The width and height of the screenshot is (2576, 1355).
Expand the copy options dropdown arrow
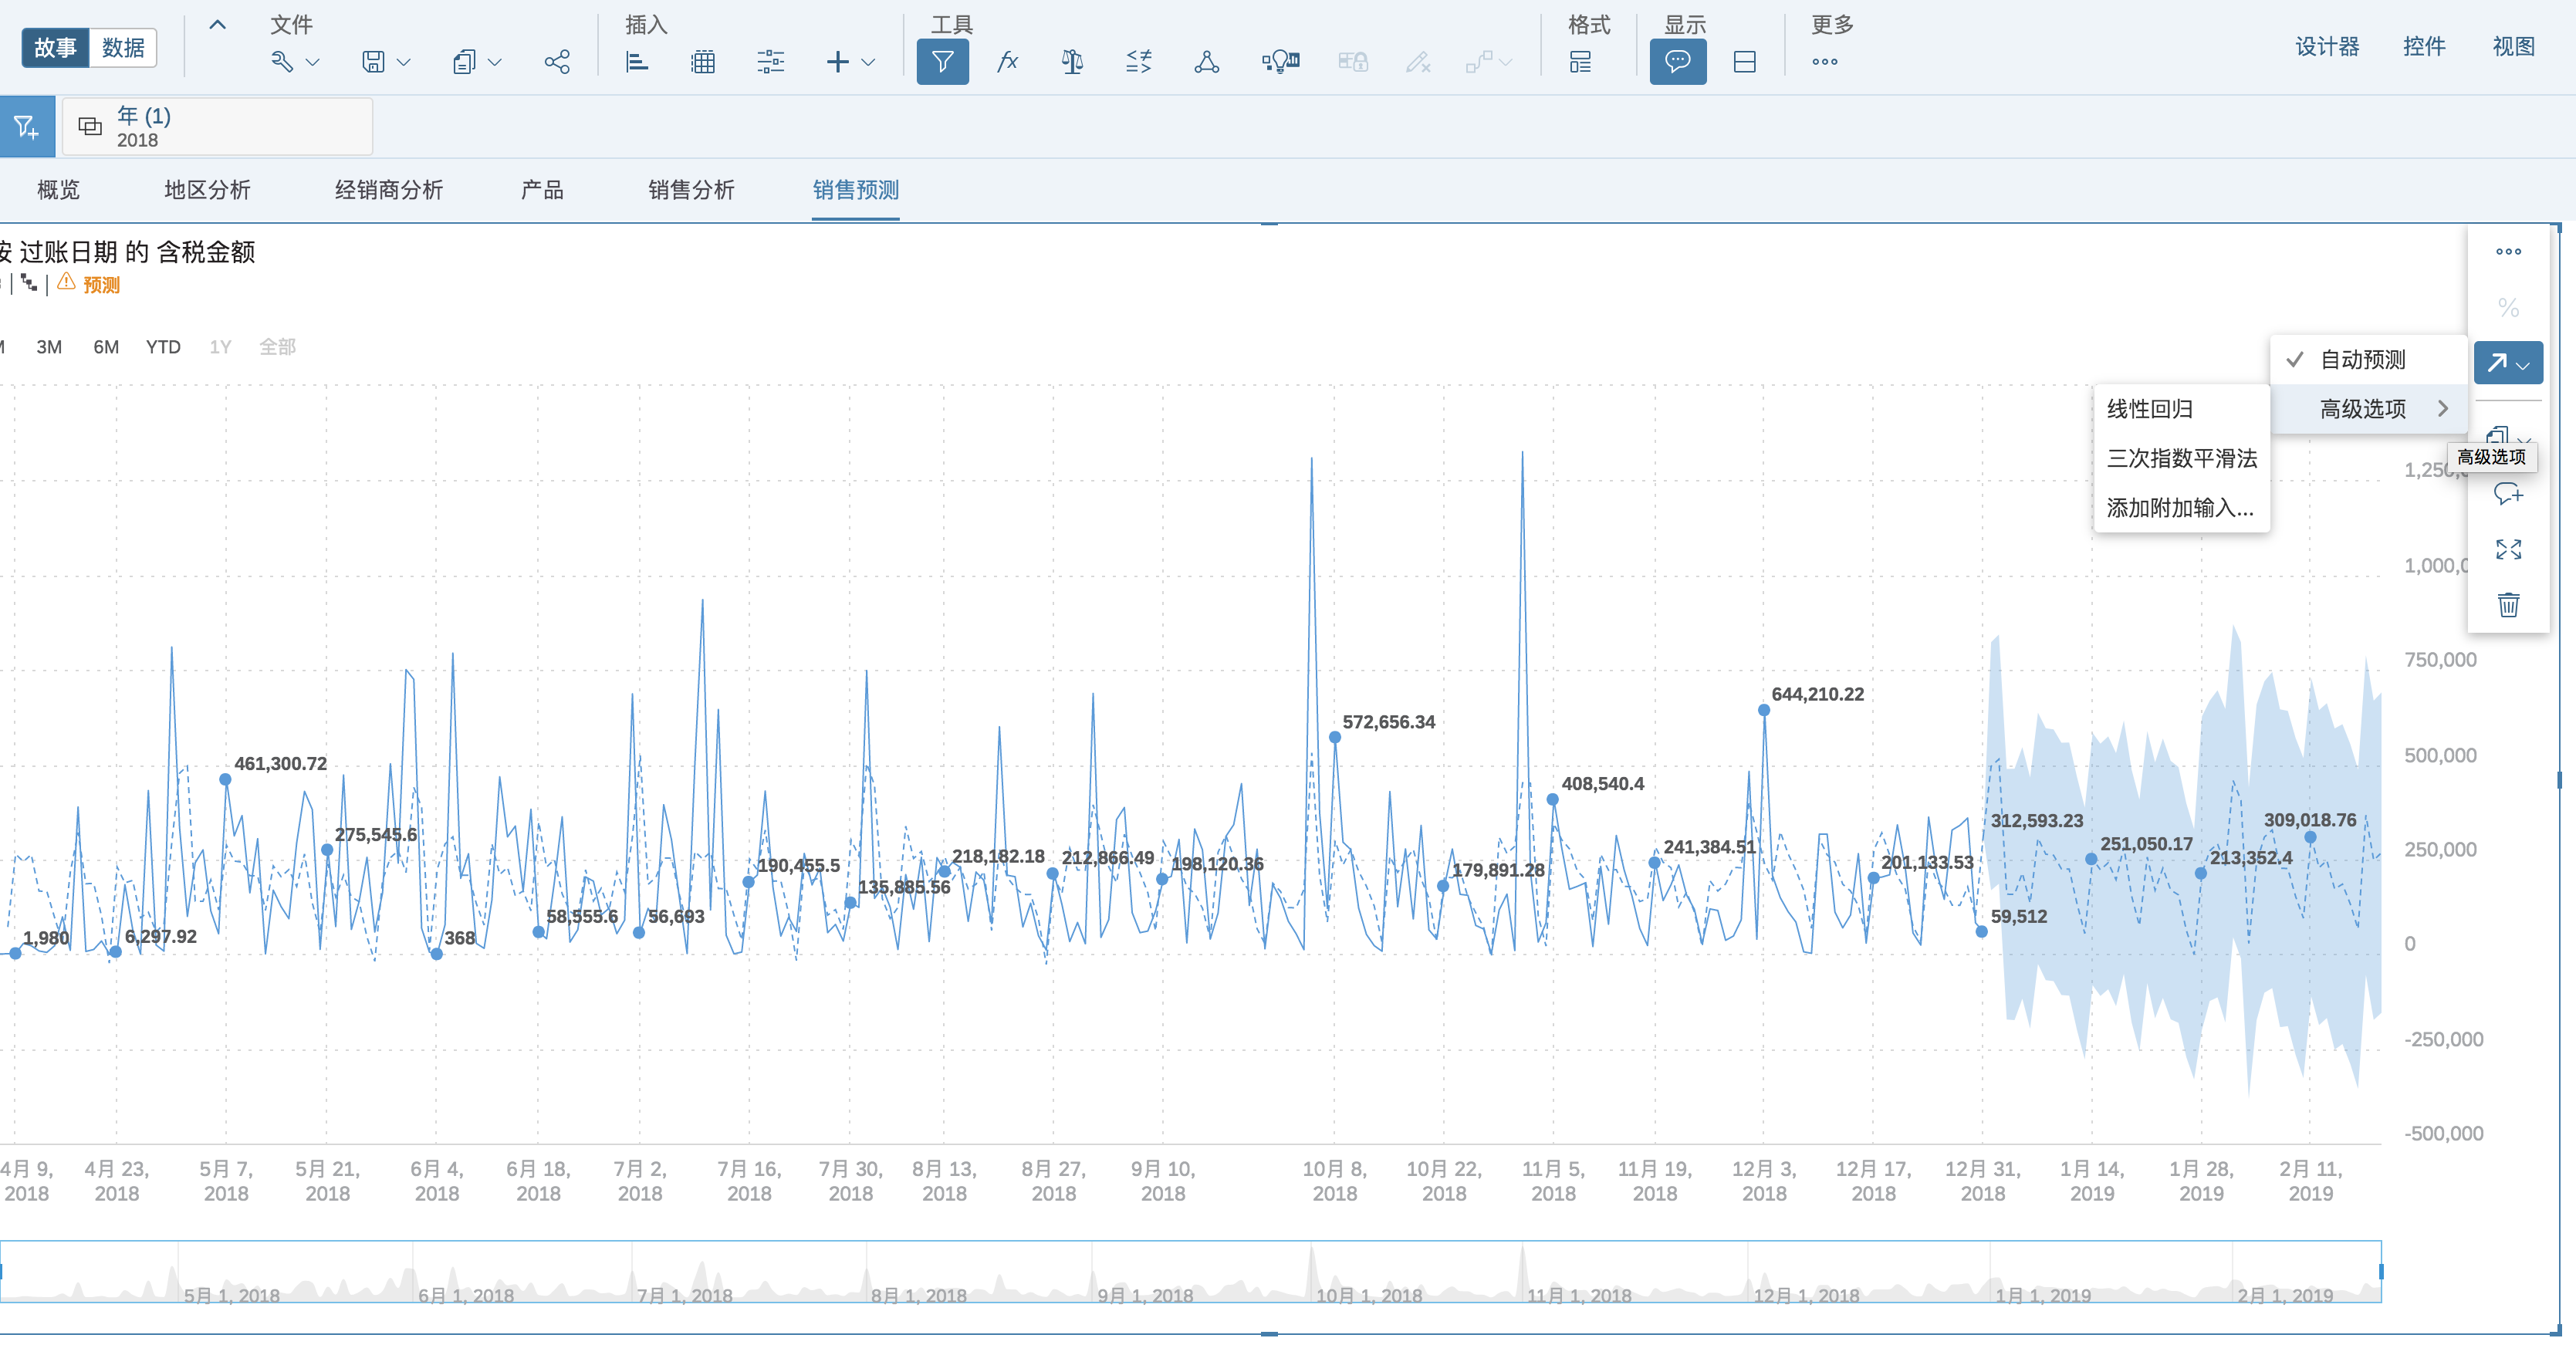494,62
